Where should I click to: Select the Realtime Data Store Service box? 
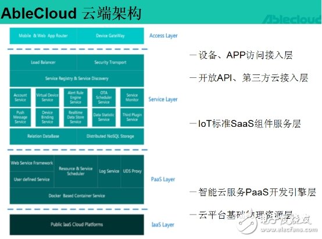click(x=76, y=117)
